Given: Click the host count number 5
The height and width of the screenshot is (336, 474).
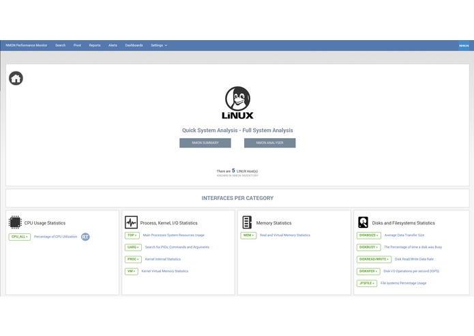Looking at the screenshot, I should point(233,171).
